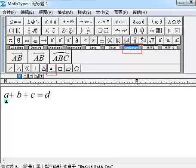Switch to the Algebra tab

[x=17, y=47]
